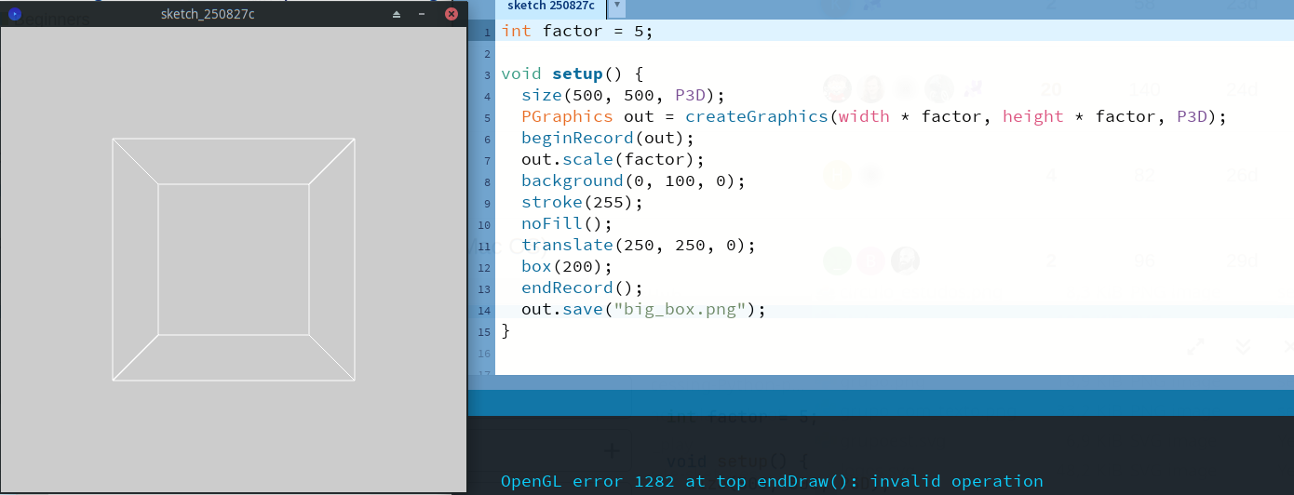Click the 'box(200);' code line
Screen dimensions: 1294x495
(567, 266)
